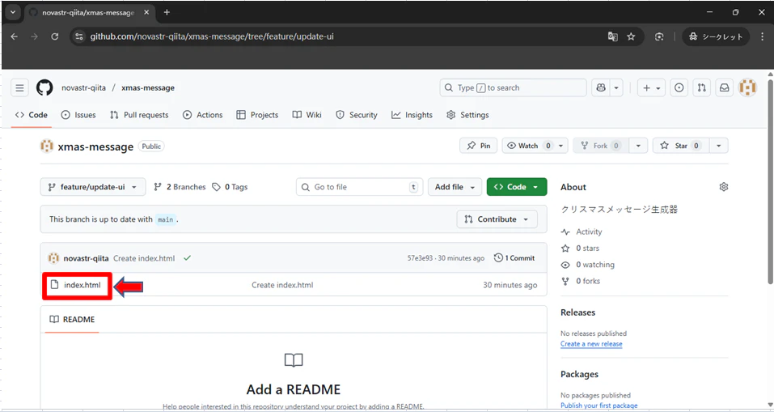This screenshot has width=774, height=412.
Task: Open the browser three-dot menu
Action: (763, 36)
